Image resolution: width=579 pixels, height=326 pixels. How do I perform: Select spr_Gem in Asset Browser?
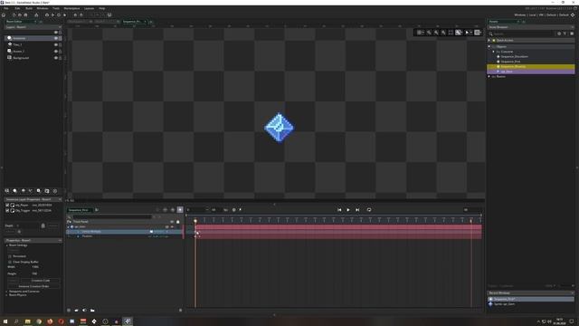click(507, 72)
